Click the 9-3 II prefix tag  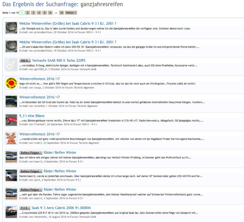25,208
